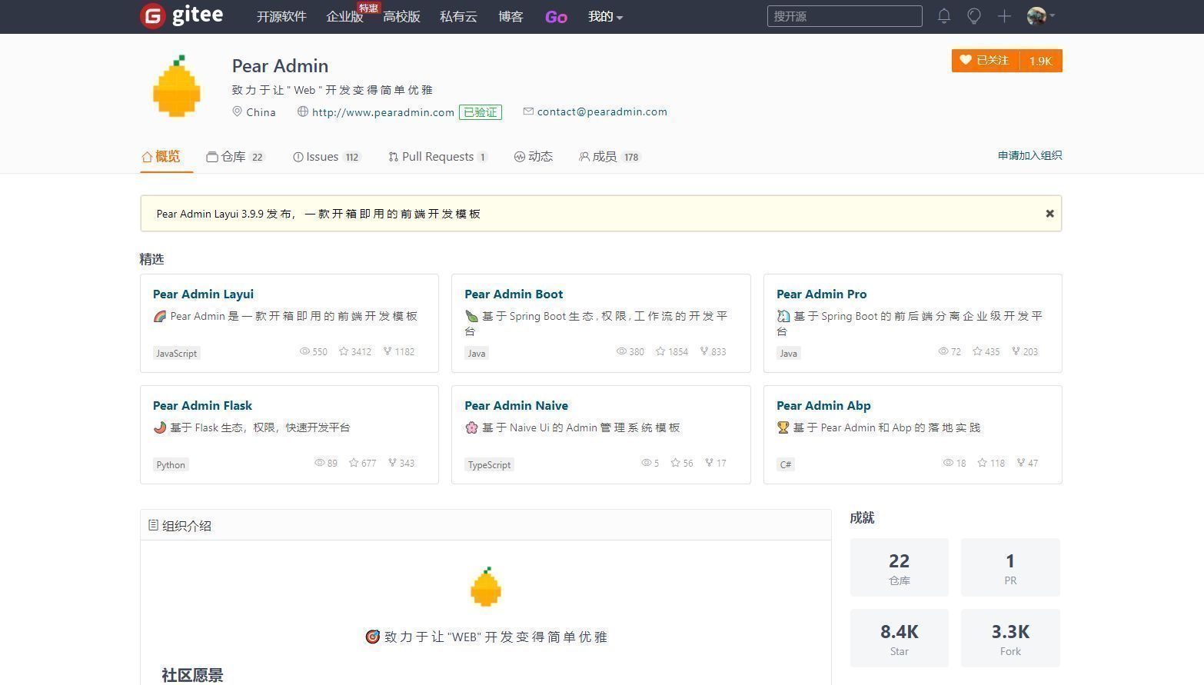
Task: Click the Java tag on Pear Admin Pro
Action: 788,354
